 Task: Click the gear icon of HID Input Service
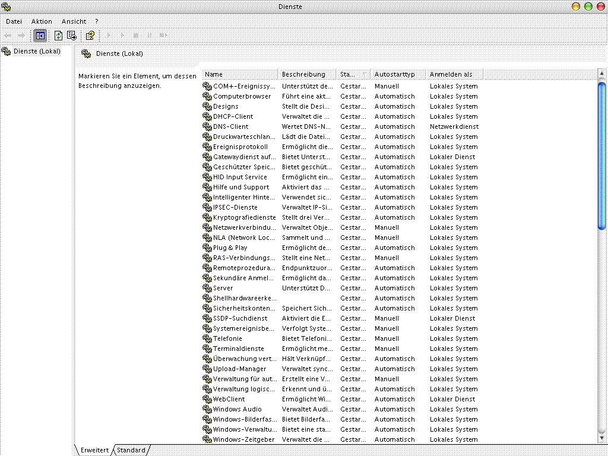point(207,177)
